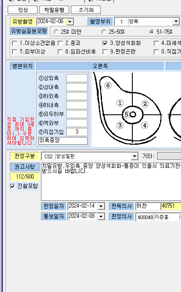Open the 유방촬영 date dropdown
Viewport: 181px width, 292px height.
coord(70,21)
